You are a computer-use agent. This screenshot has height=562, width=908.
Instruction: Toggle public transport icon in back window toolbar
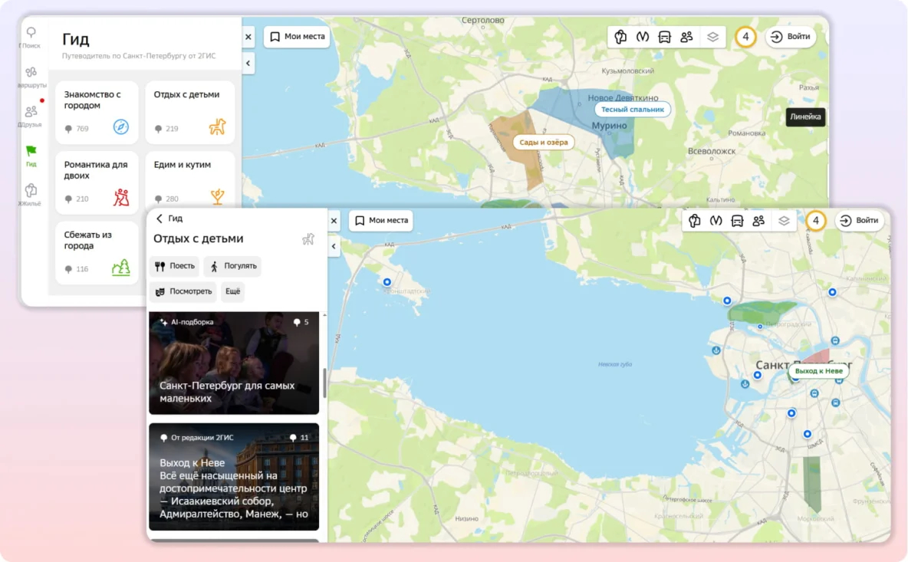coord(664,37)
